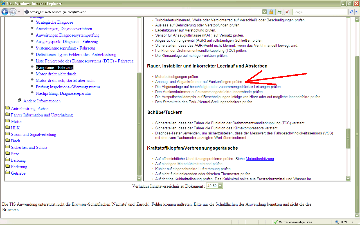
Task: Open the Motorüberhitzung link
Action: [260, 159]
